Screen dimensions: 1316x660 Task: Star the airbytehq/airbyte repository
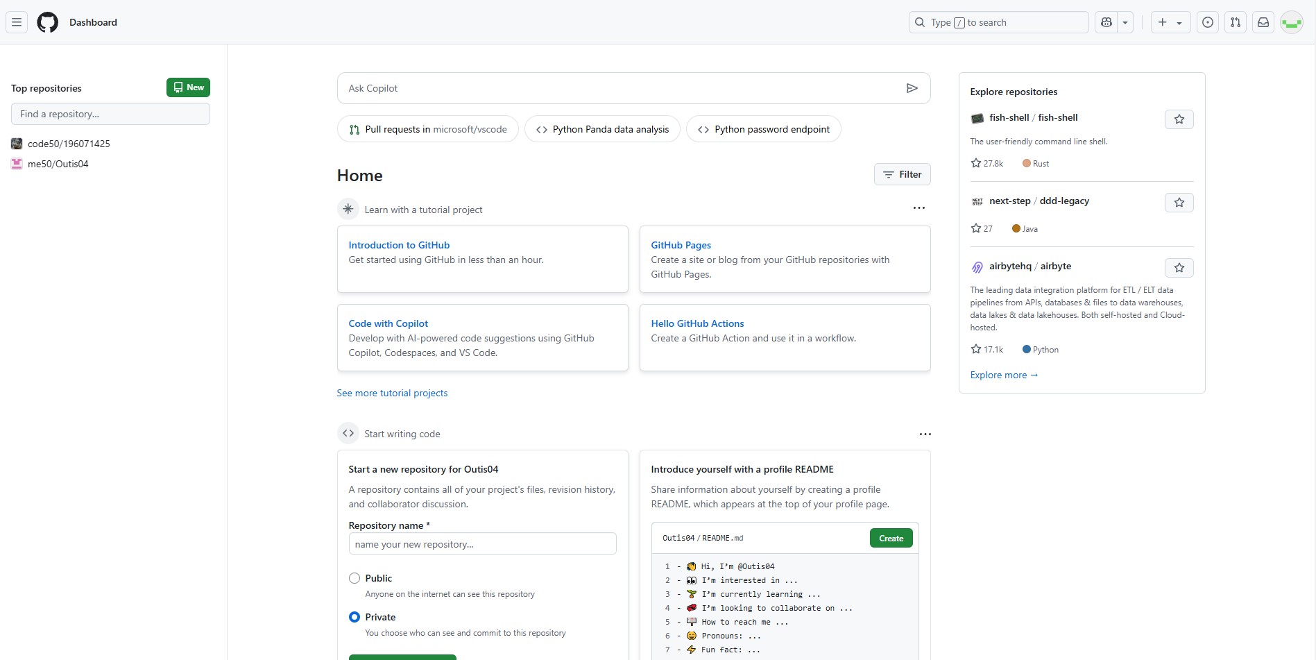(x=1179, y=268)
